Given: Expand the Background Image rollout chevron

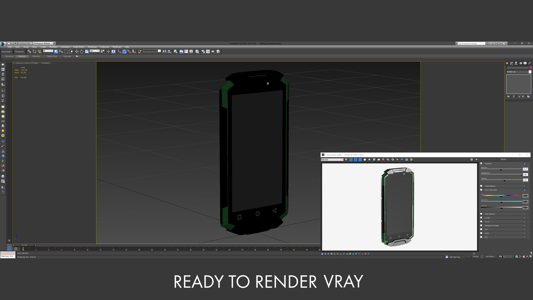Looking at the screenshot, I should [524, 226].
